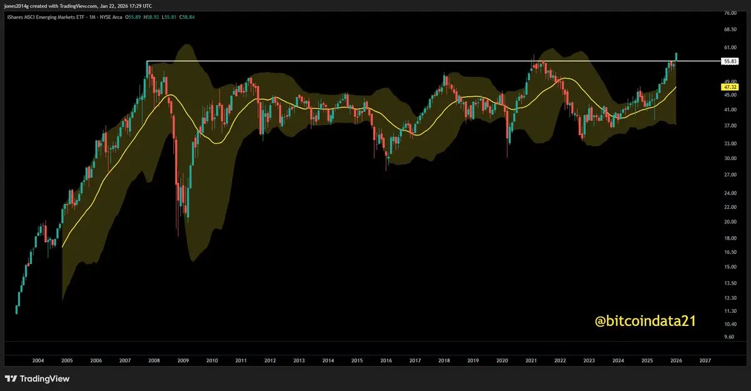Click the 2019 label on time axis
Image resolution: width=751 pixels, height=391 pixels.
tap(473, 361)
